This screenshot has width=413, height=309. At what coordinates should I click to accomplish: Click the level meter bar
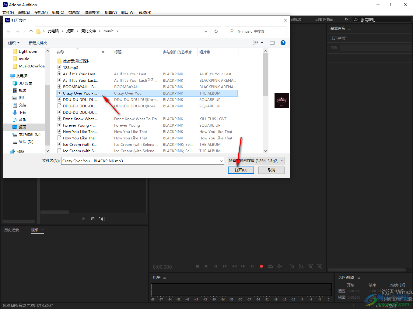click(241, 289)
